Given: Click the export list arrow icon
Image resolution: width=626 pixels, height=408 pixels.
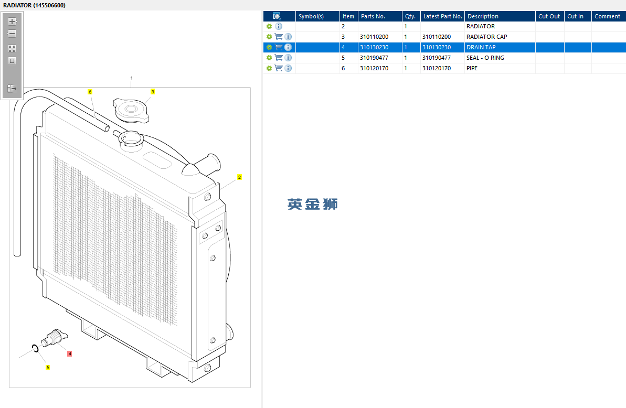Looking at the screenshot, I should click(x=12, y=88).
